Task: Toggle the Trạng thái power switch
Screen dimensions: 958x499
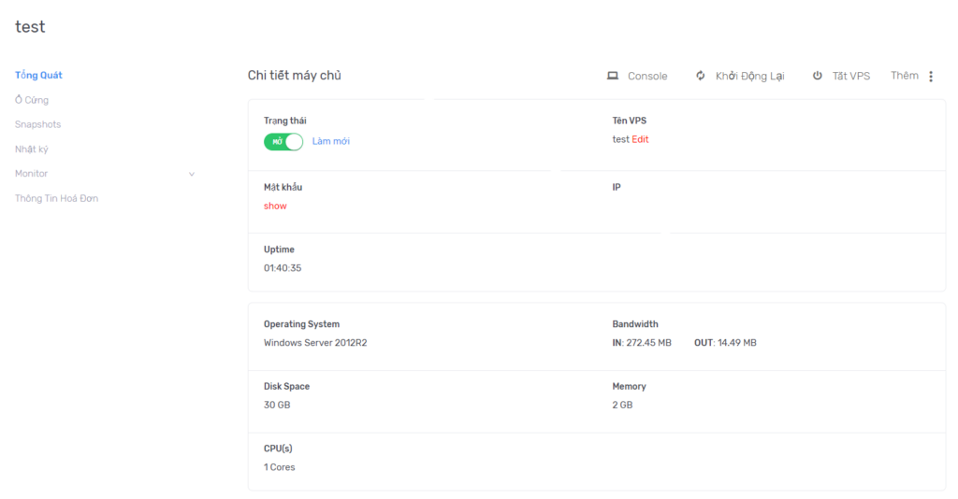Action: pos(283,141)
